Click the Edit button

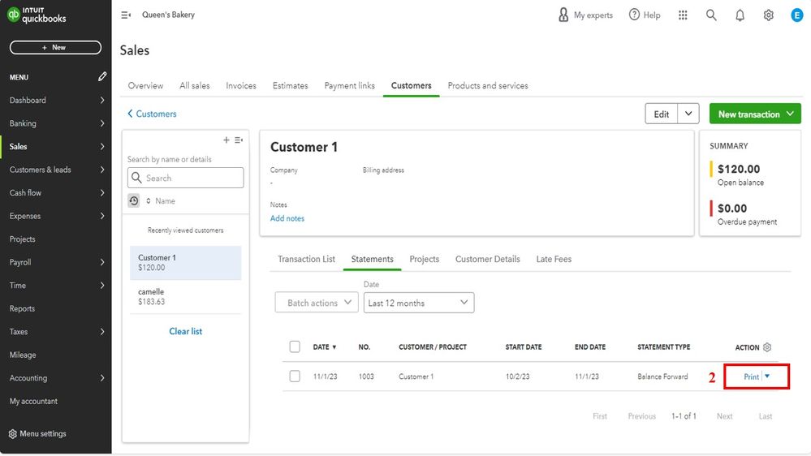662,114
